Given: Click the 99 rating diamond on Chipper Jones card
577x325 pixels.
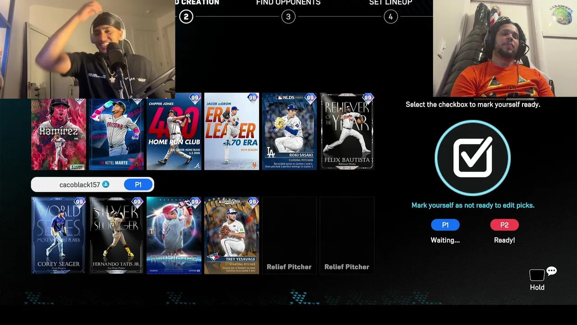Looking at the screenshot, I should click(x=195, y=98).
